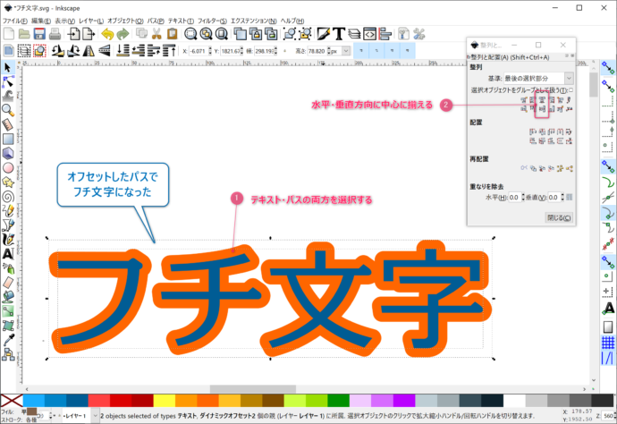Click the New document icon
617x424 pixels.
9,34
